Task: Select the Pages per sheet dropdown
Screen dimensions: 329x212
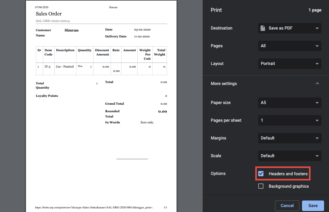Action: (289, 120)
